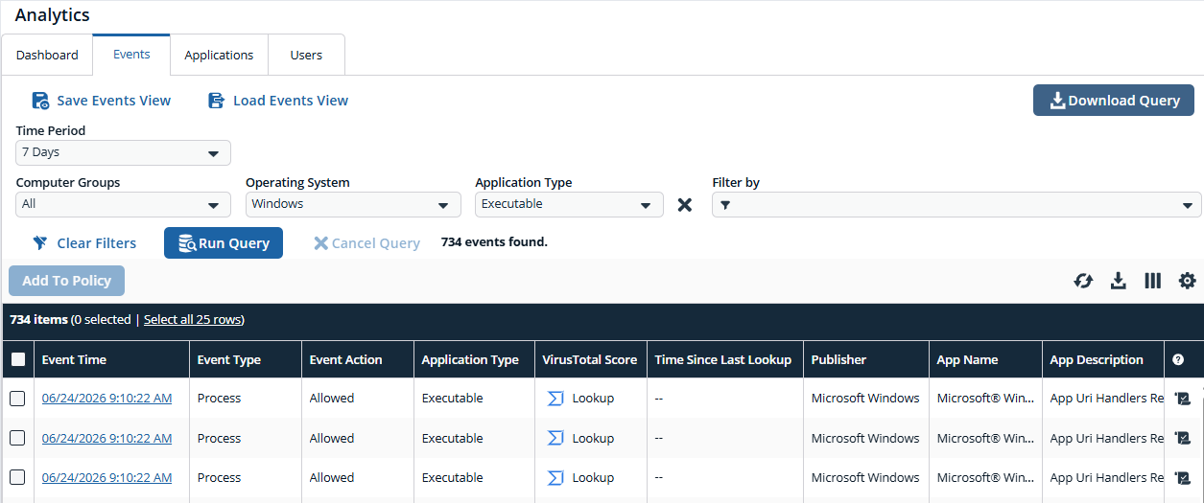Click the VirusTotal icon in the second row
1204x503 pixels.
tap(555, 438)
